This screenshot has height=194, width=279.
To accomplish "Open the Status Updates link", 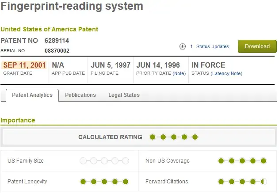I will click(x=212, y=46).
